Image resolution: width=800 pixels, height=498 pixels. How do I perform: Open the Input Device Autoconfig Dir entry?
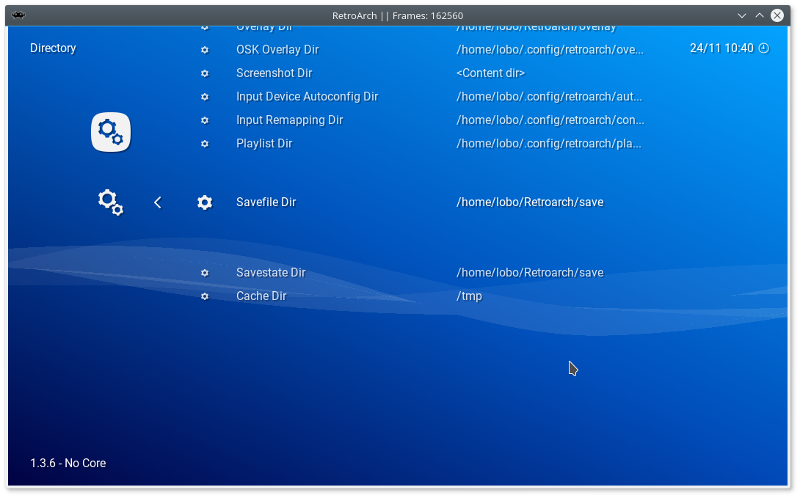pyautogui.click(x=307, y=96)
